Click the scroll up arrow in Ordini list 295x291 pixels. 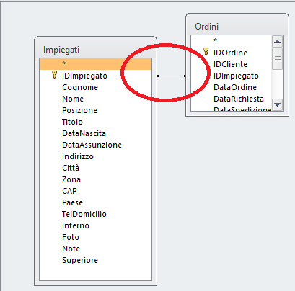pos(278,42)
